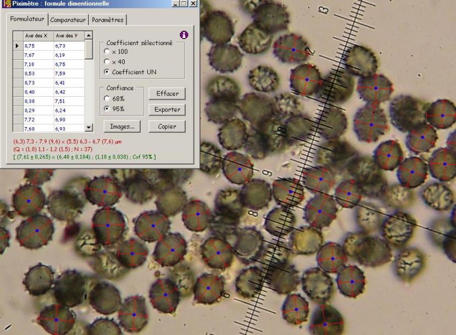Open the Paramètres tab
456x335 pixels.
(108, 20)
